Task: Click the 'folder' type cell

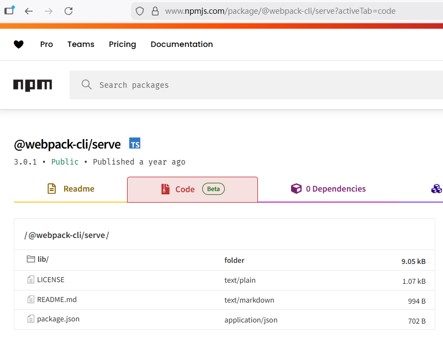Action: (x=235, y=260)
